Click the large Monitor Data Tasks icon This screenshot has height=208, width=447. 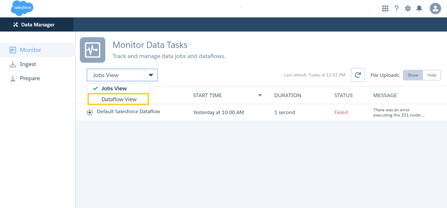coord(93,50)
